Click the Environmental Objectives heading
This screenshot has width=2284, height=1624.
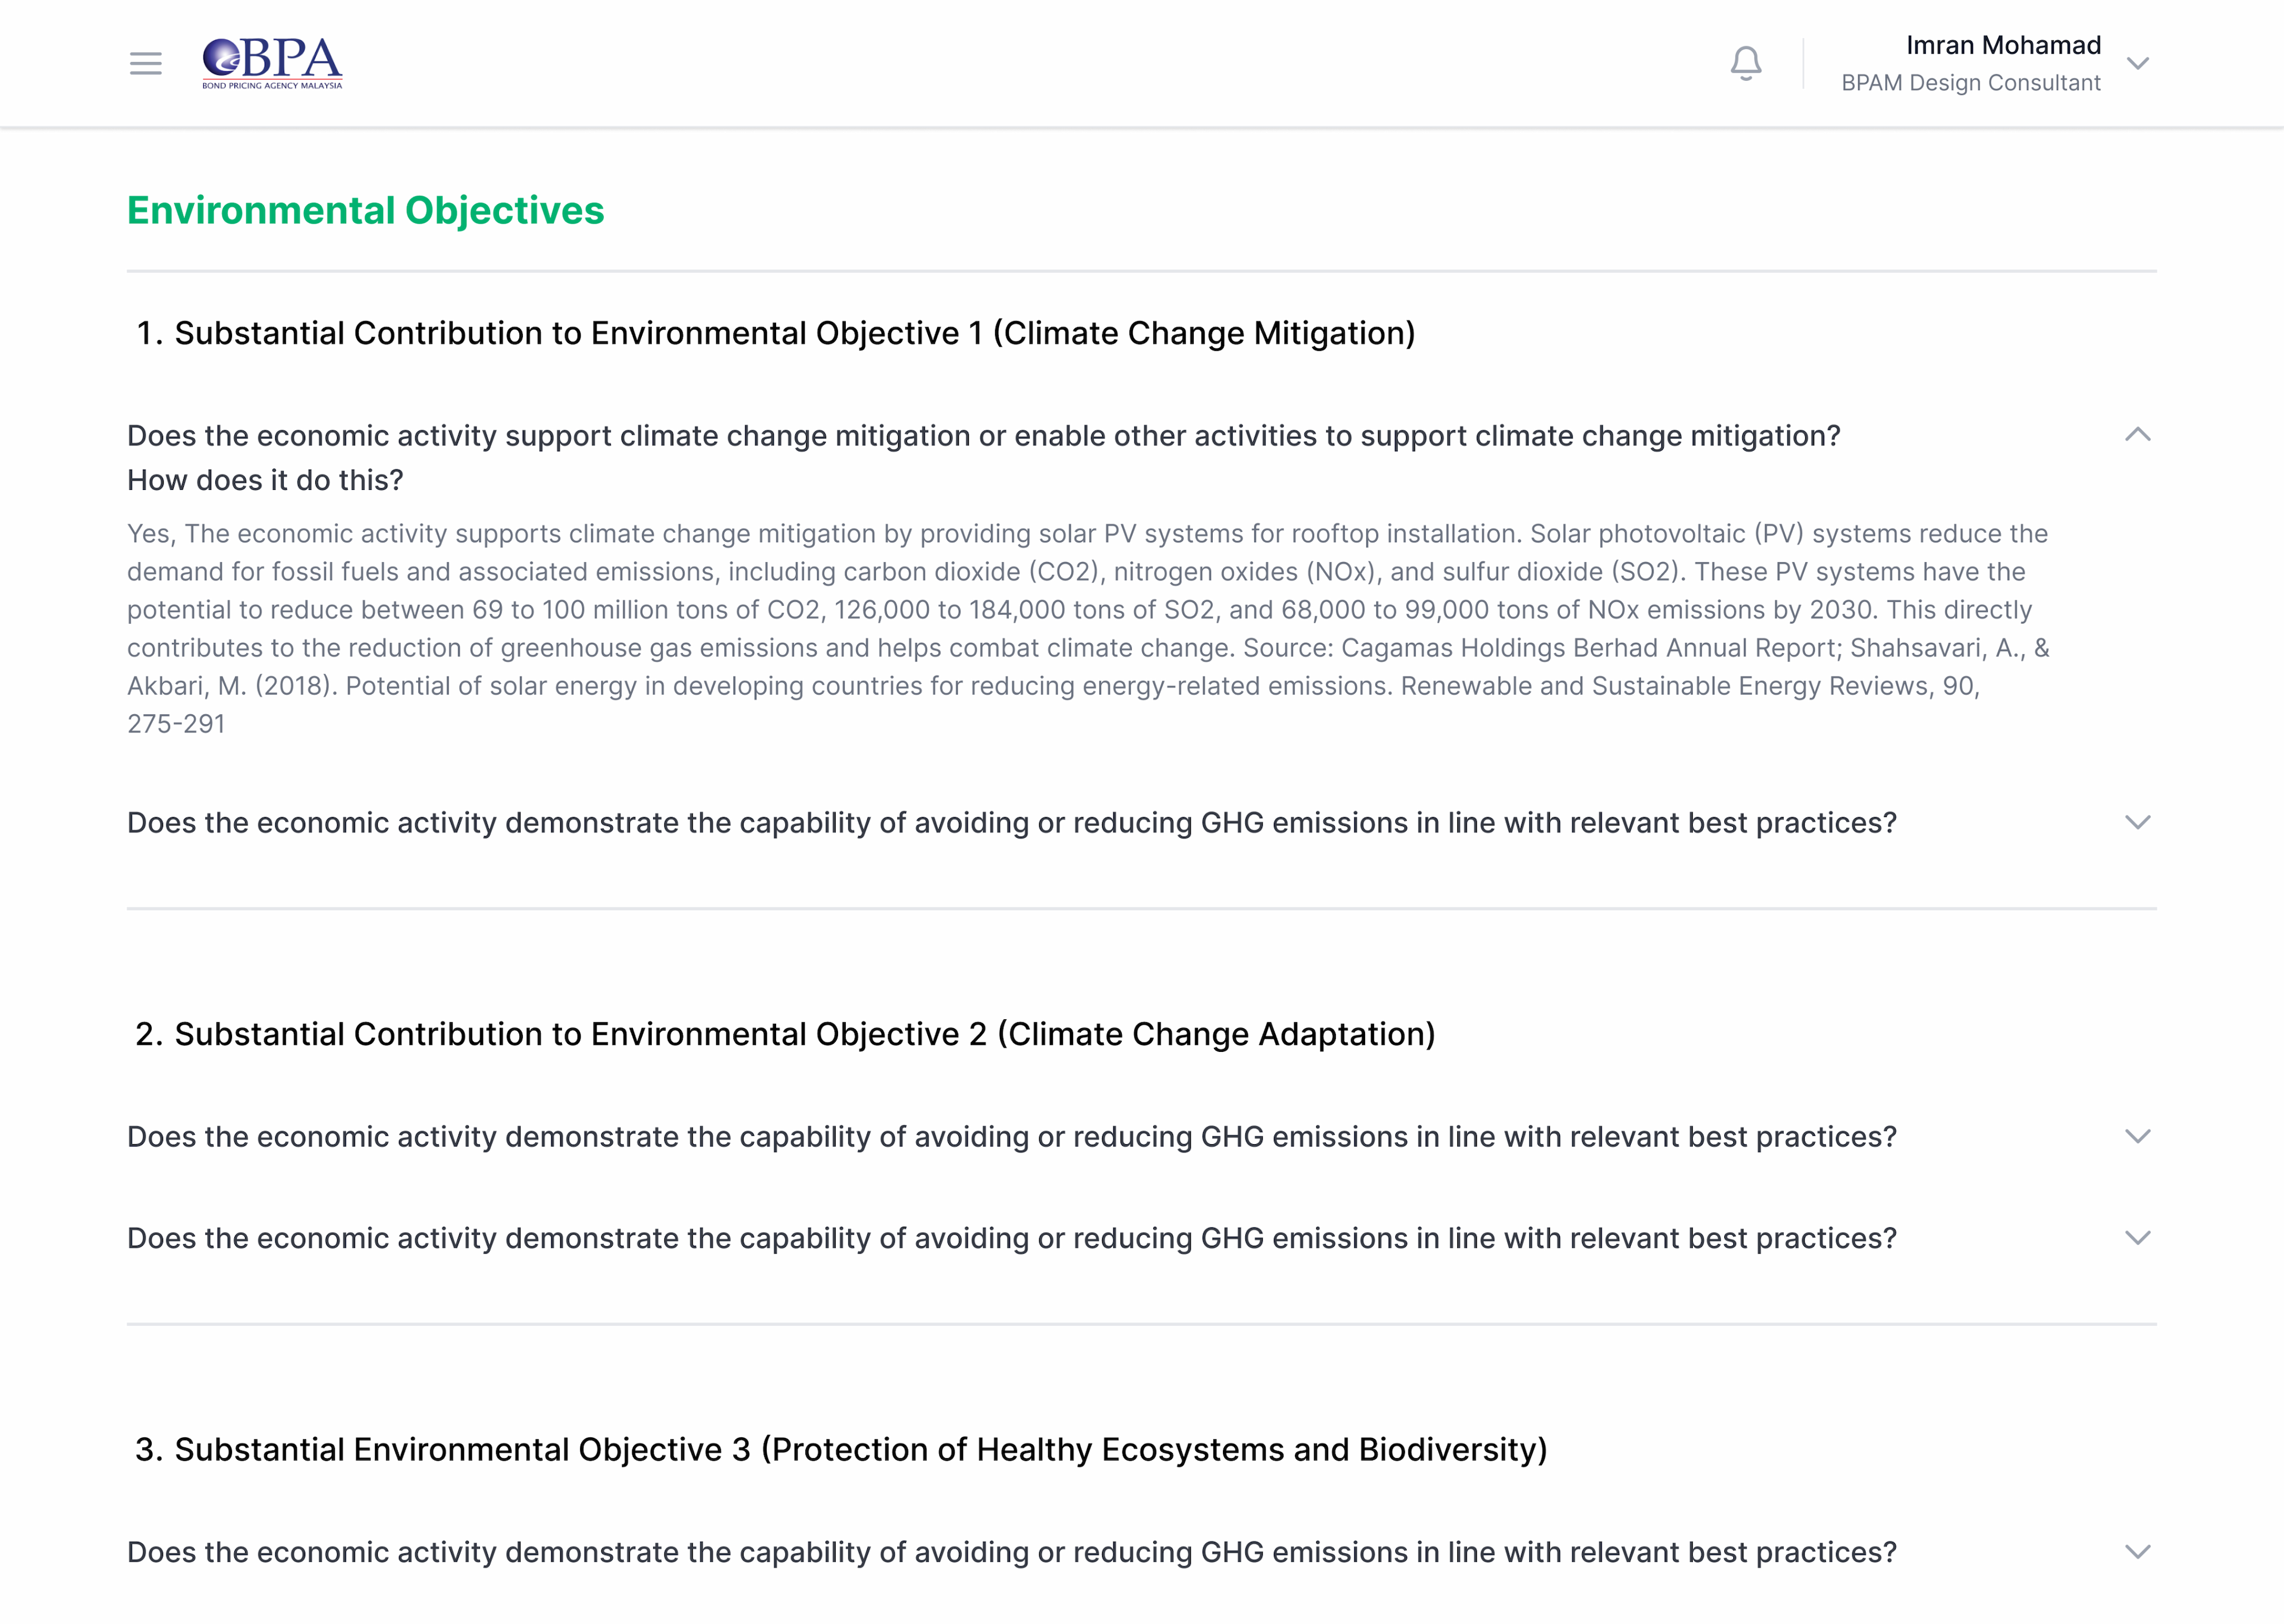pos(366,210)
